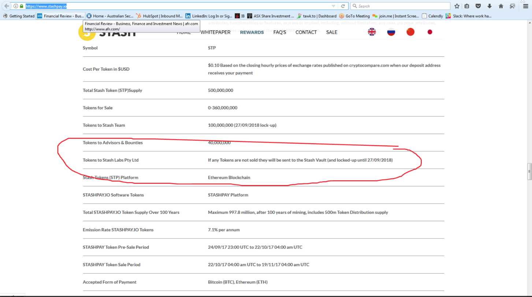Open the LinkedIn Log In bookmark
532x297 pixels.
[209, 16]
